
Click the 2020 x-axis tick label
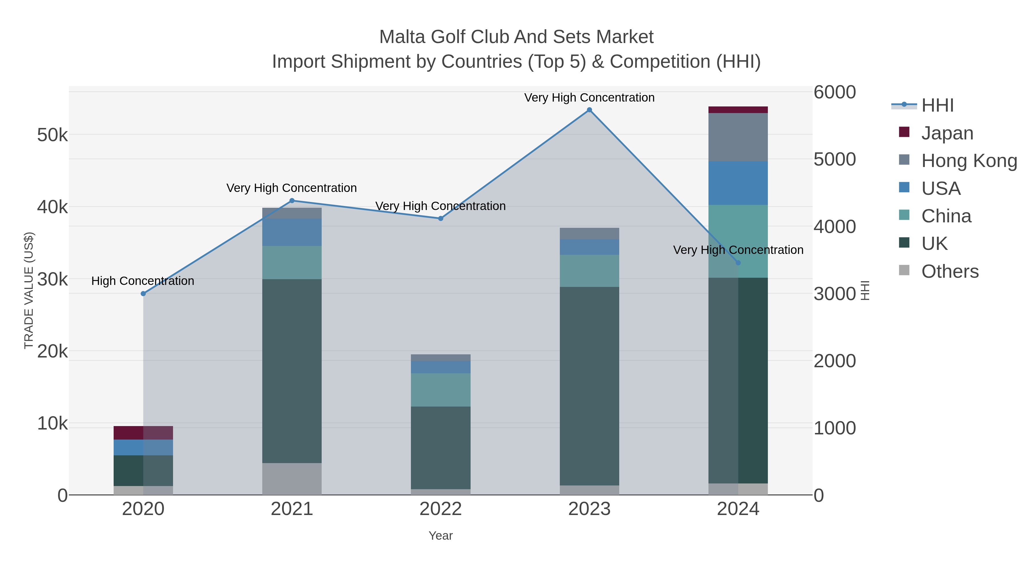point(143,509)
